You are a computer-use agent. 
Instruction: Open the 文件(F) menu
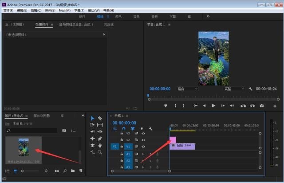pos(8,10)
